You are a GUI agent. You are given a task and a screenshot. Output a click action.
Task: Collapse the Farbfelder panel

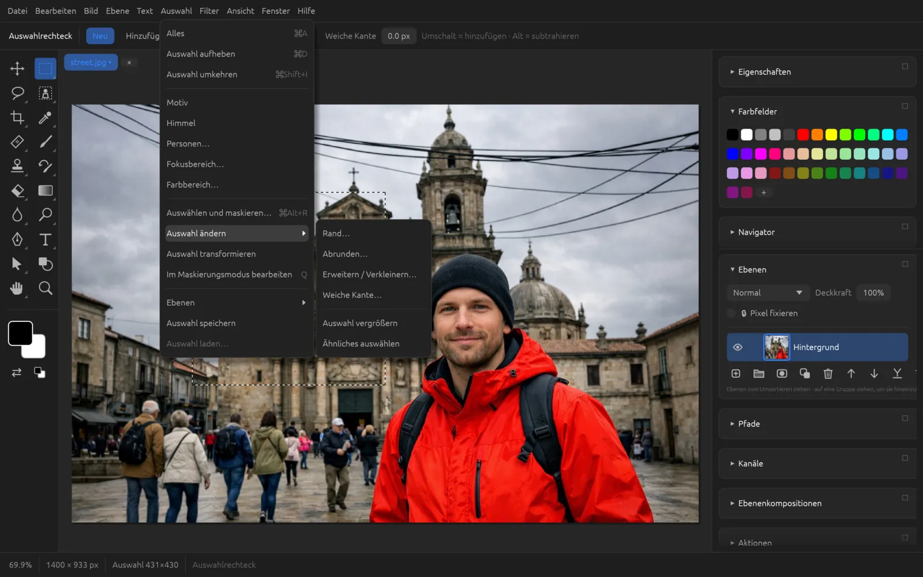coord(732,111)
